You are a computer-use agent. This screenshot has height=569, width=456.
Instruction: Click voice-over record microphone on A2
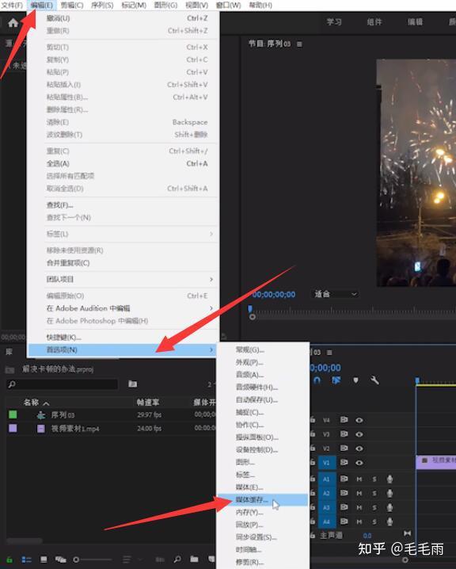click(389, 493)
